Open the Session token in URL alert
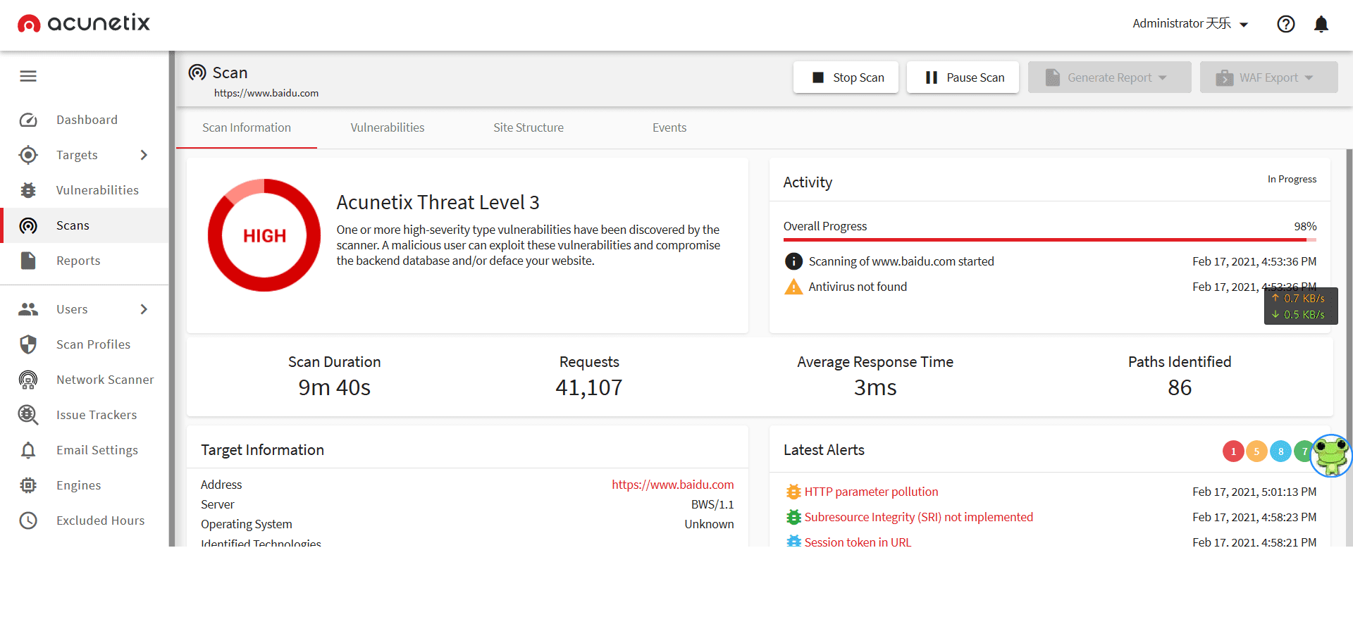The height and width of the screenshot is (617, 1353). coord(858,542)
